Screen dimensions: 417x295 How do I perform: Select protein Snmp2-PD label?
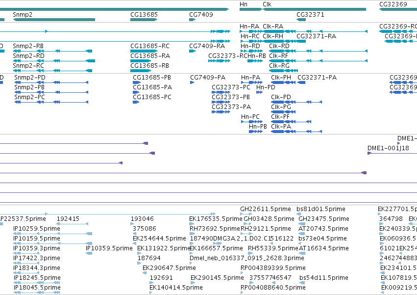(x=30, y=77)
